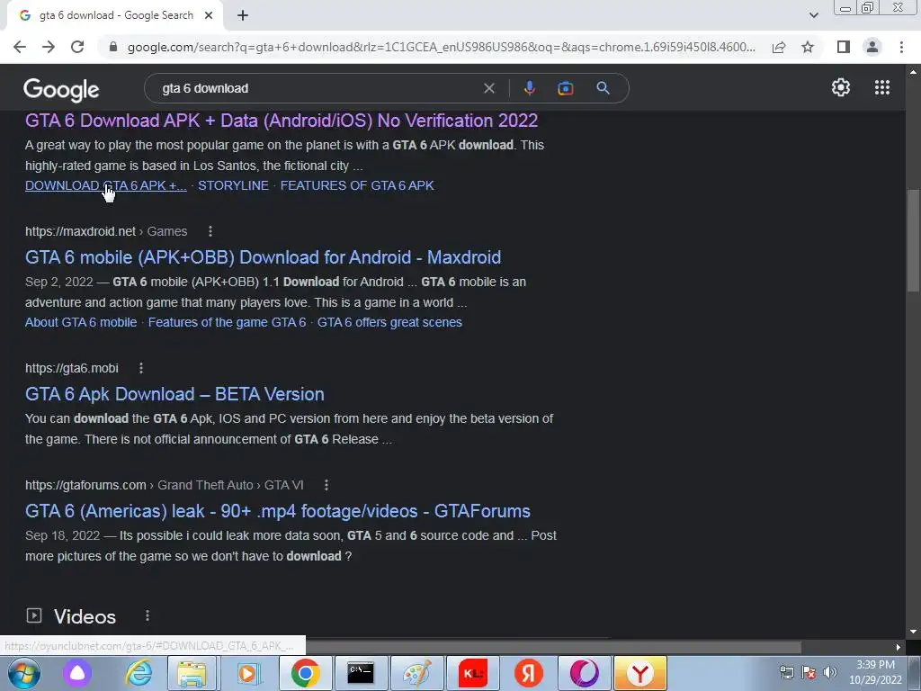Open STORYLINE sitelink
Image resolution: width=921 pixels, height=691 pixels.
click(233, 185)
